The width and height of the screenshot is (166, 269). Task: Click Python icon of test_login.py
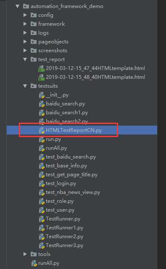coord(42,183)
